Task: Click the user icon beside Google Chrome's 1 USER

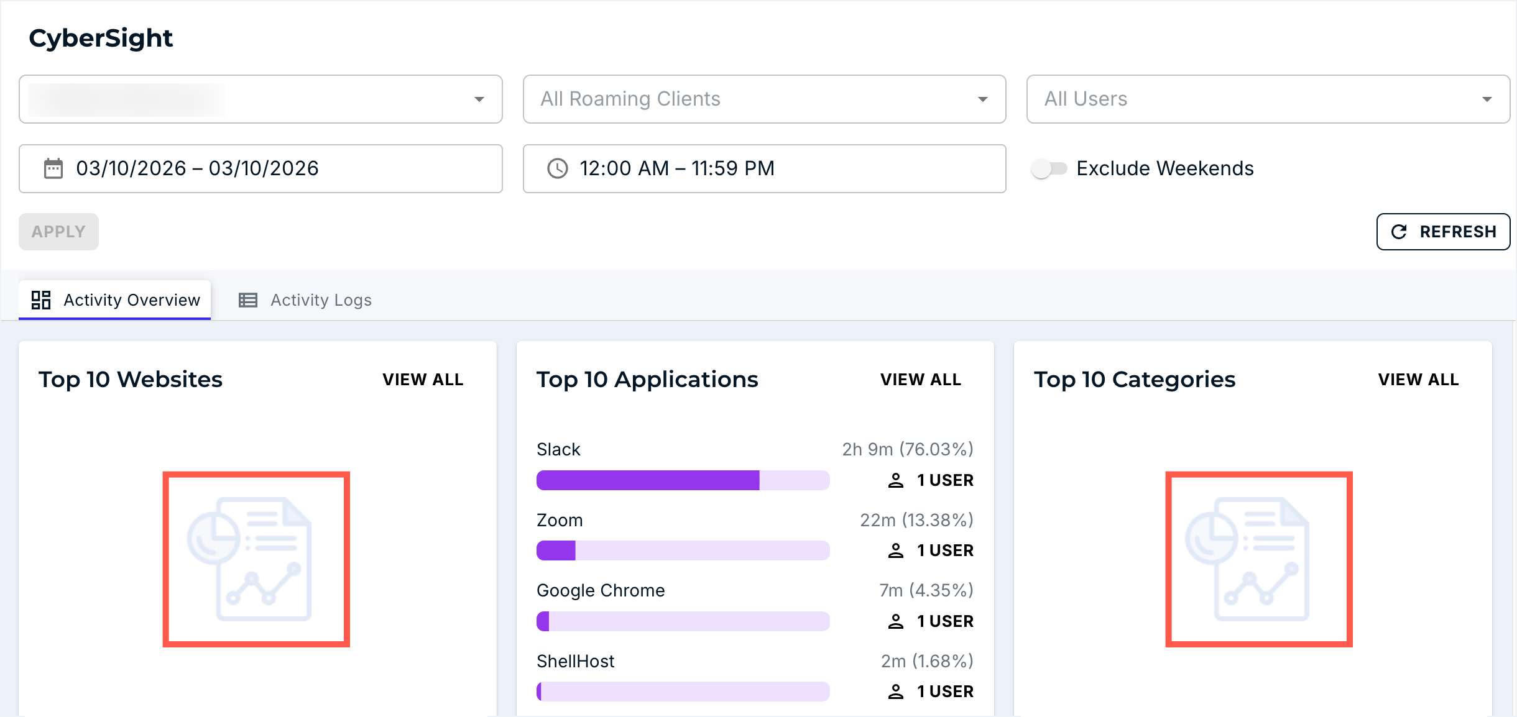Action: [895, 621]
